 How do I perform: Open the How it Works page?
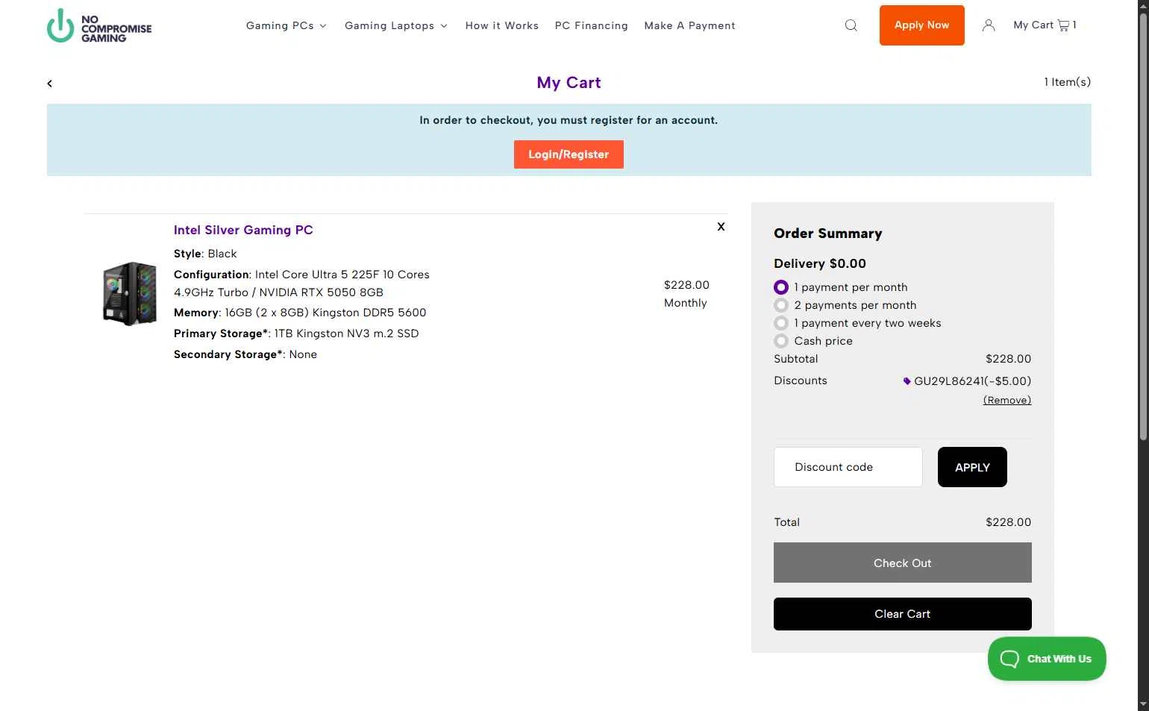(502, 25)
